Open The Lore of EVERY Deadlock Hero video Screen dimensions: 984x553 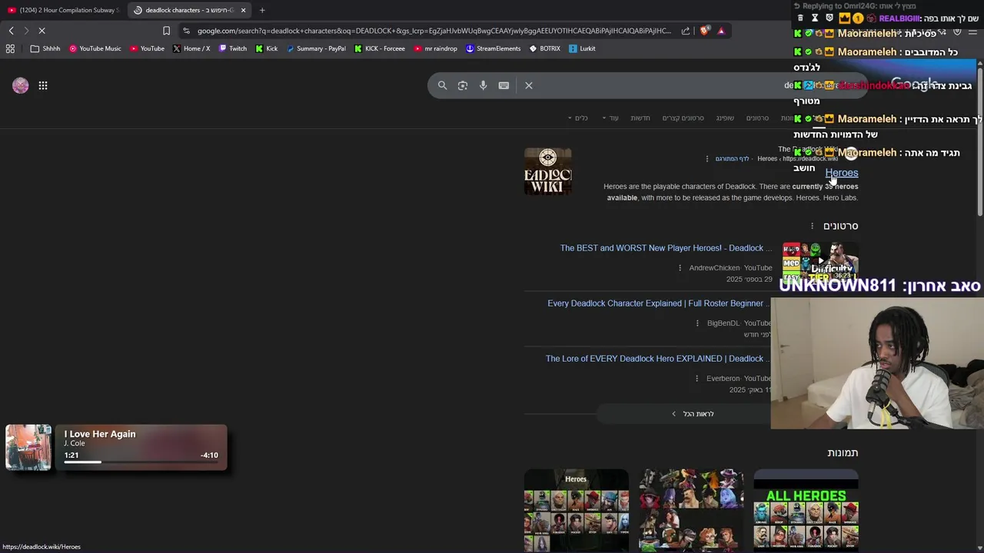coord(658,359)
